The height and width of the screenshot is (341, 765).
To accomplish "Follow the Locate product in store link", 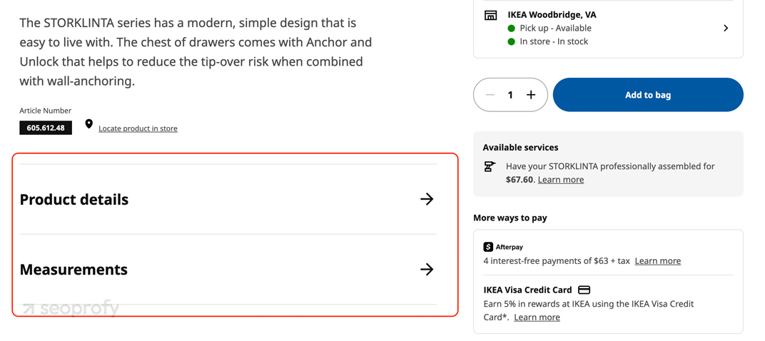I will [138, 129].
